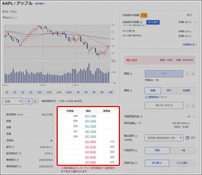Screen dimensions: 202x175
Task: Click bid price 167.0700 in order book
Action: [90, 147]
